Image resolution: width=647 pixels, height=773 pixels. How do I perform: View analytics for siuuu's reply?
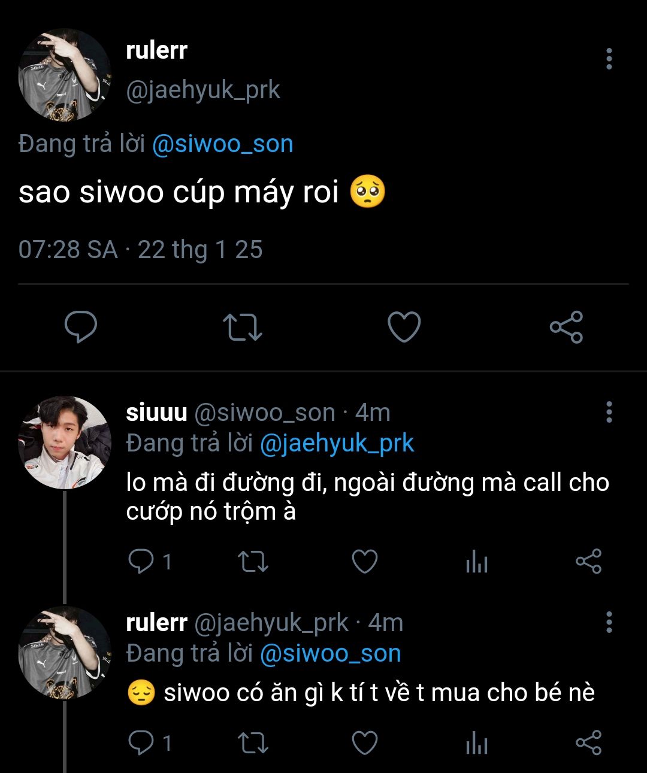477,562
